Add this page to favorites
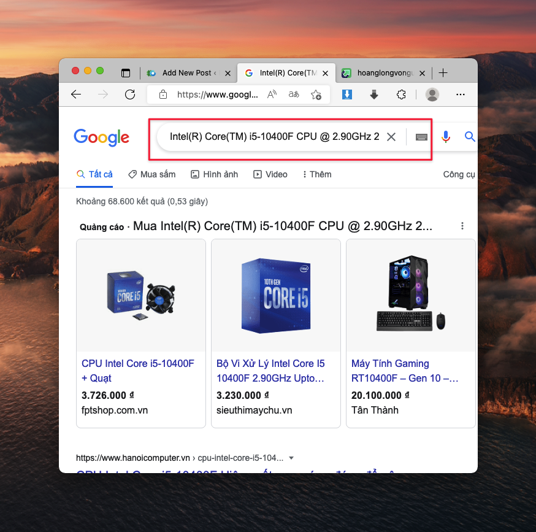 [316, 94]
